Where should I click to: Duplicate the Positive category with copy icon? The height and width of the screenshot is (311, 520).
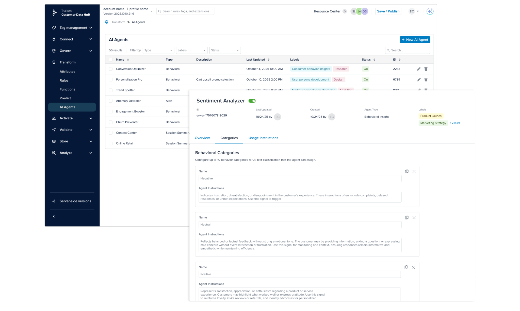coord(406,267)
